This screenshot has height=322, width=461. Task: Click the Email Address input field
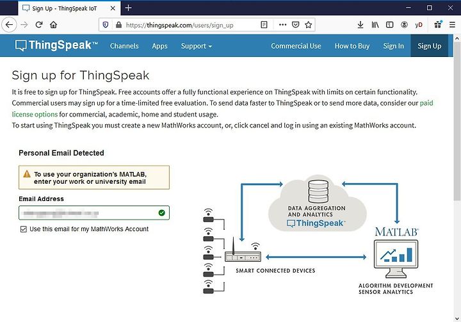click(93, 213)
